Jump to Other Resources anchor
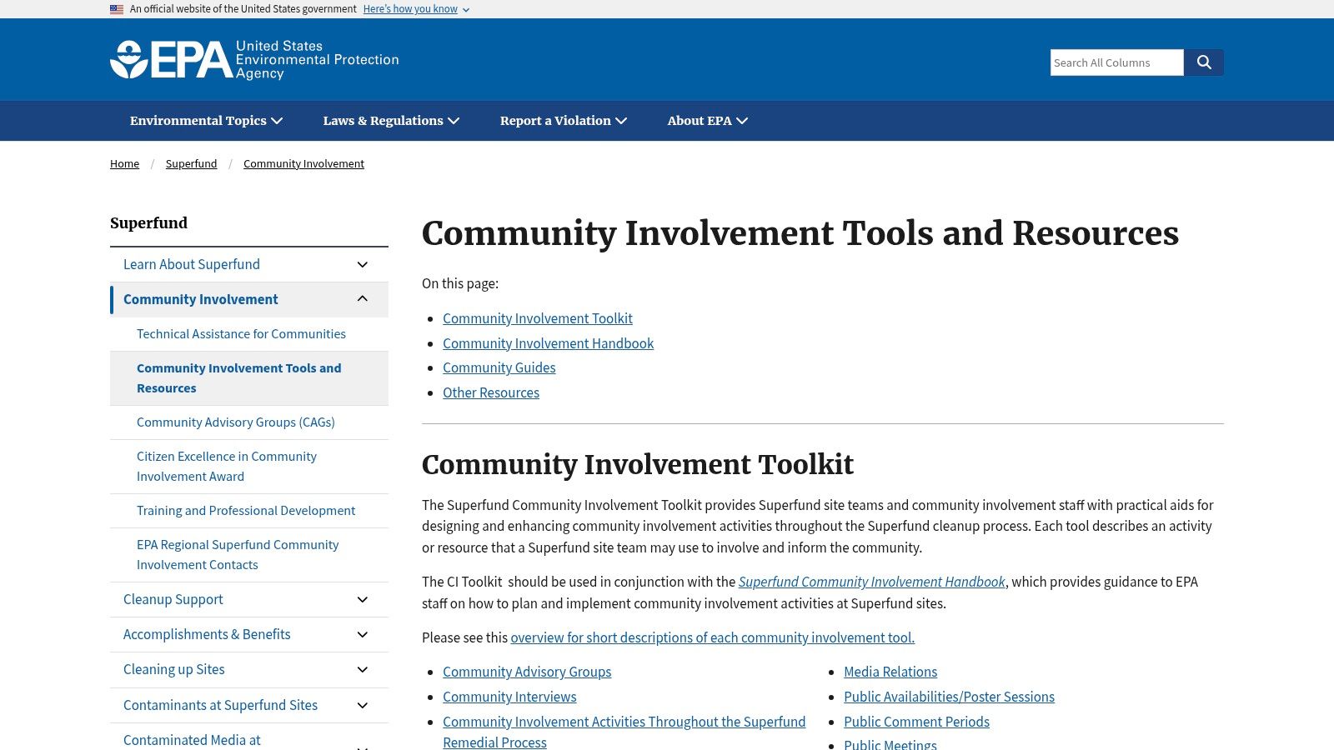1334x750 pixels. pyautogui.click(x=491, y=392)
